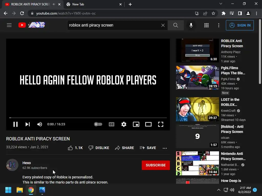
Task: Open taskbar clock 2:17 AM
Action: tap(244, 190)
